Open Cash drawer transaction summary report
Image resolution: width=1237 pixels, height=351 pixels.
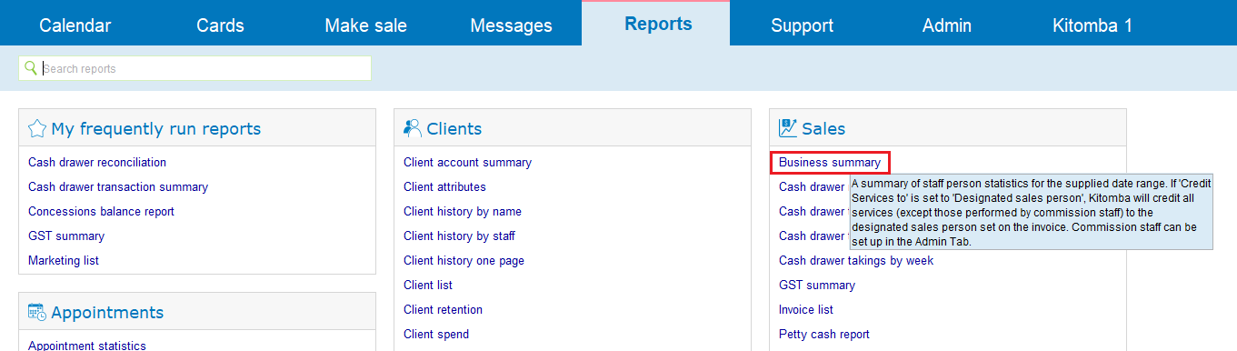[118, 187]
